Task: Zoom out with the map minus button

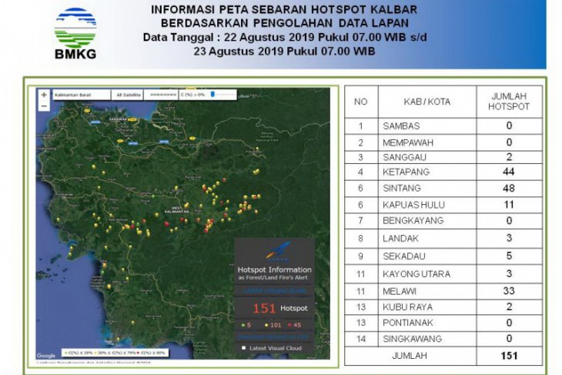Action: tap(44, 106)
